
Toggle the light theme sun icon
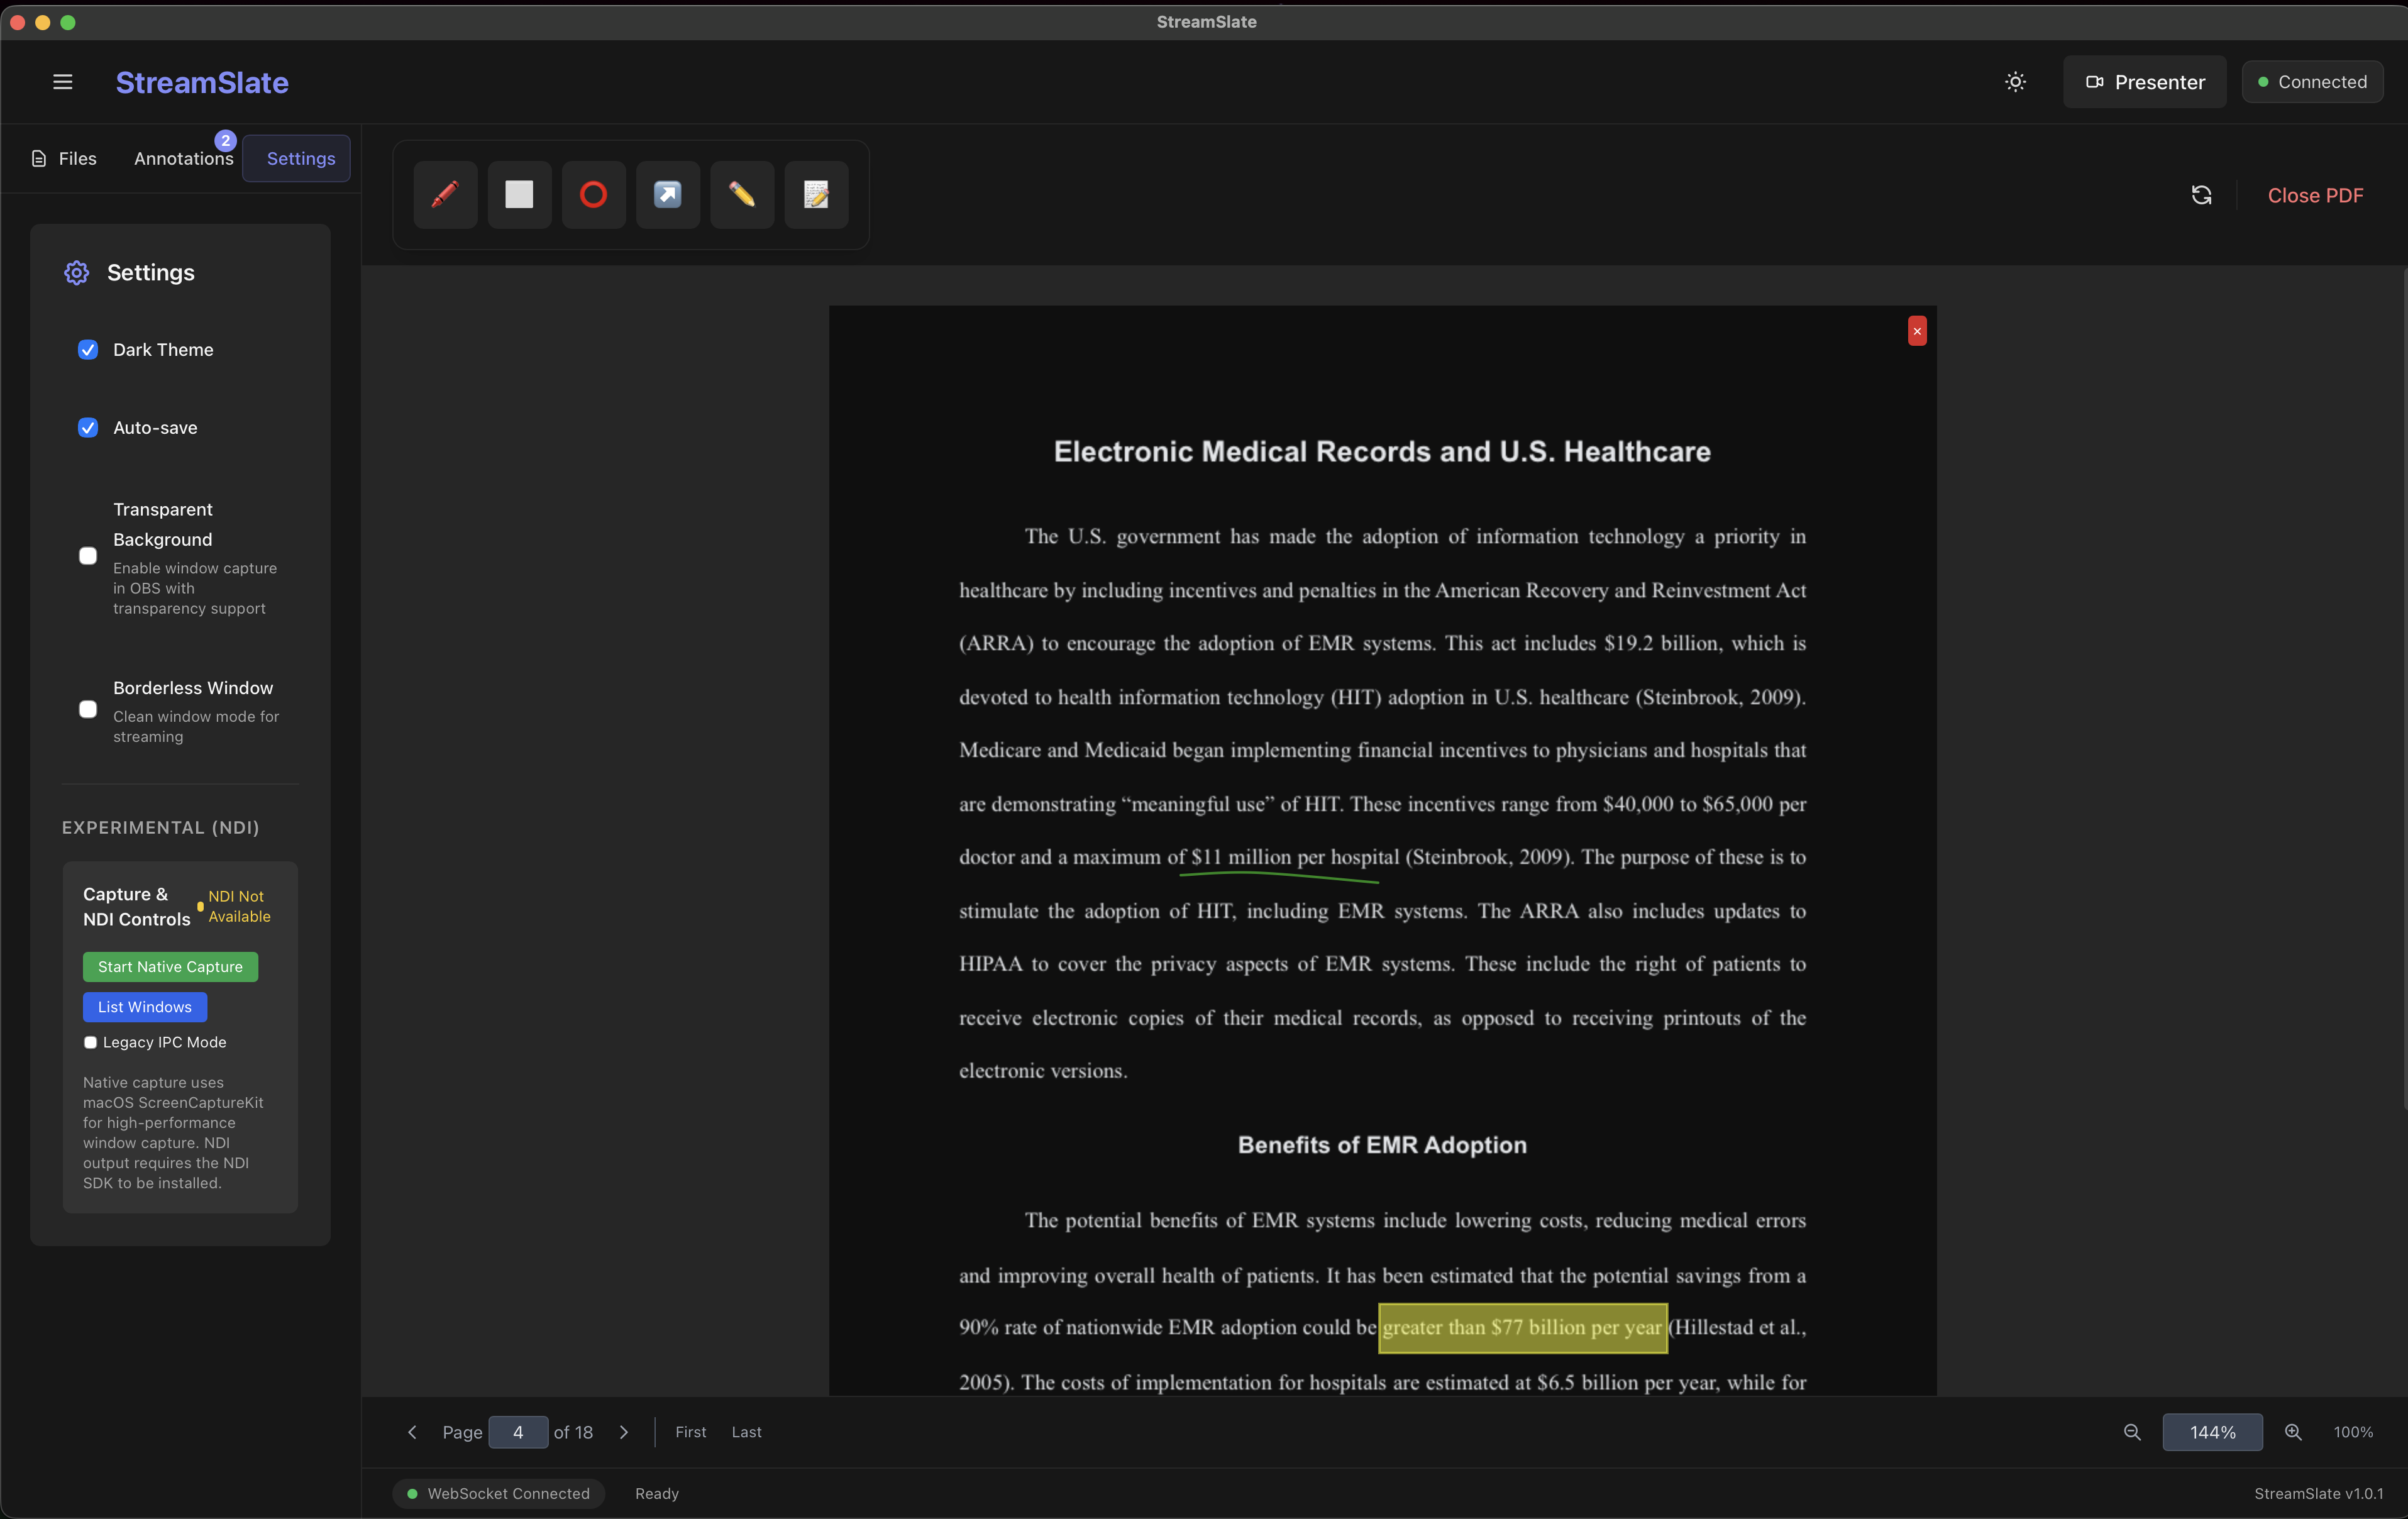2015,81
